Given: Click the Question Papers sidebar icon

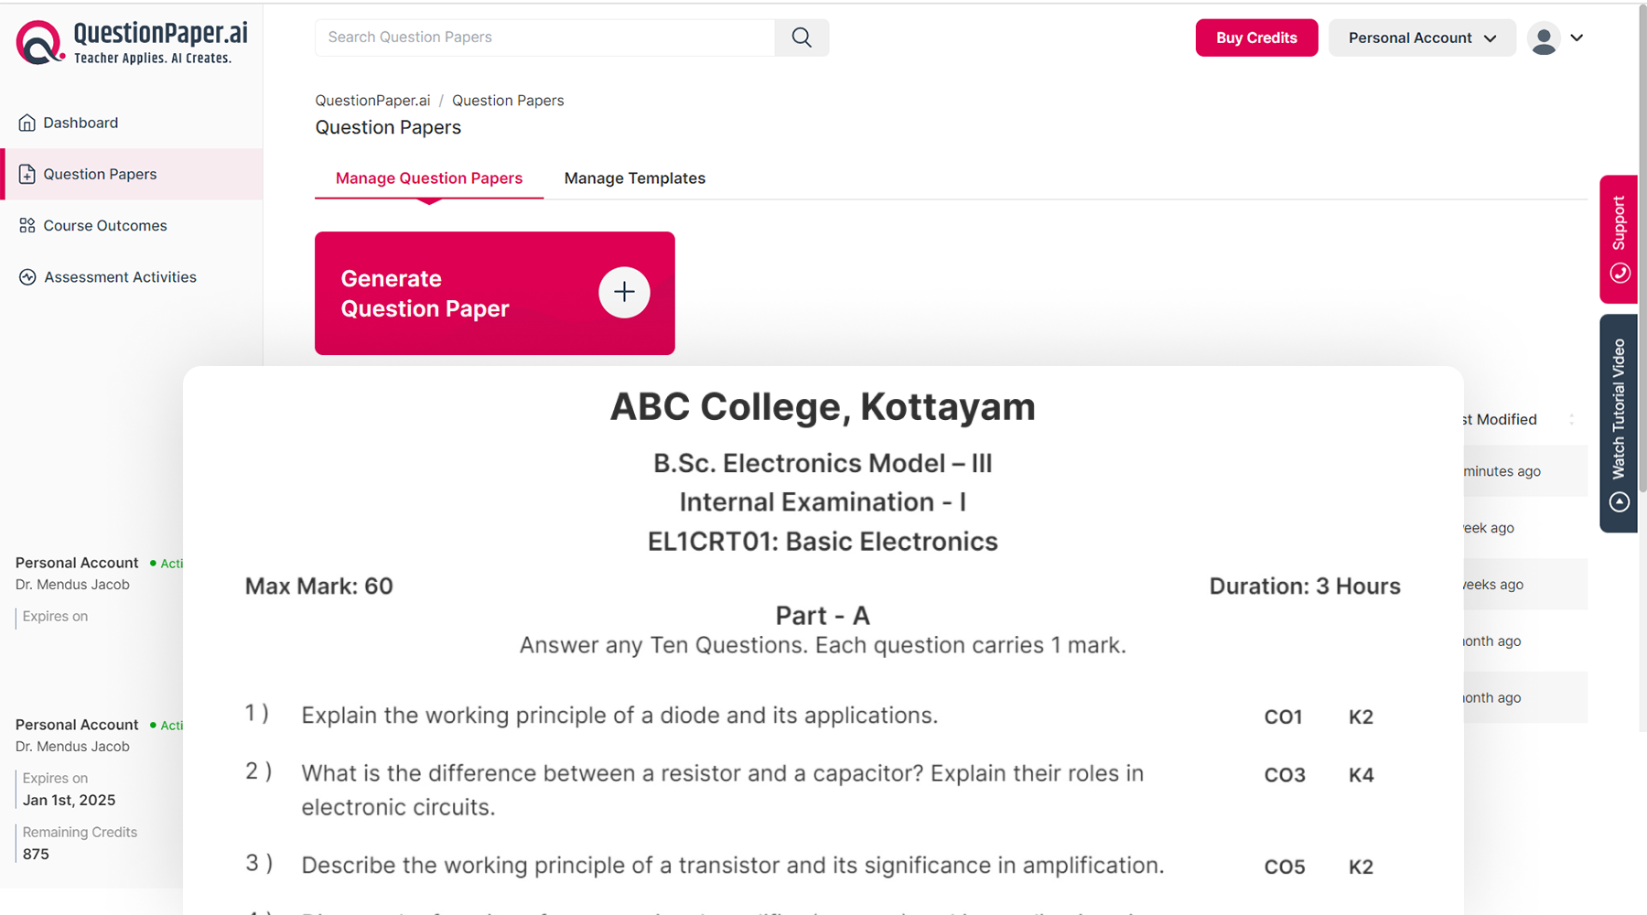Looking at the screenshot, I should [x=27, y=174].
